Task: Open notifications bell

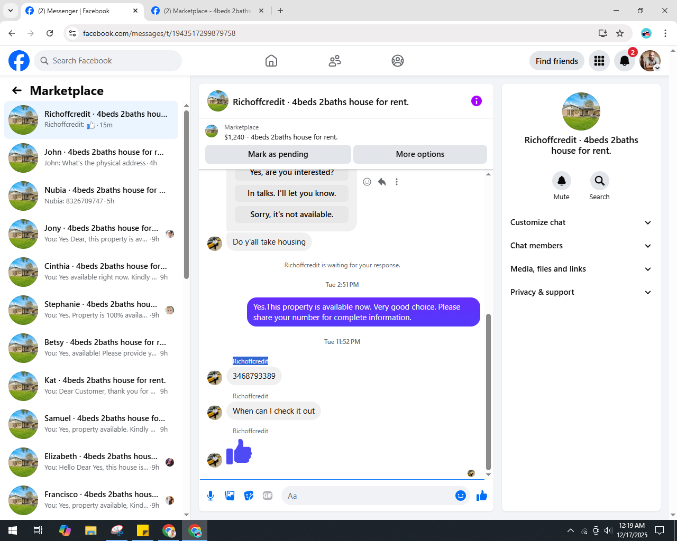Action: [625, 61]
